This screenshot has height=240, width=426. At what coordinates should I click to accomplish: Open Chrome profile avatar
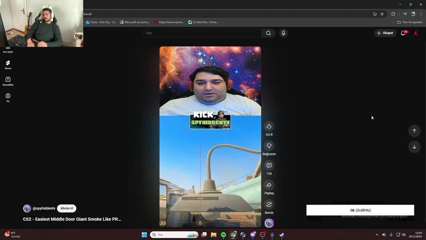click(x=413, y=14)
